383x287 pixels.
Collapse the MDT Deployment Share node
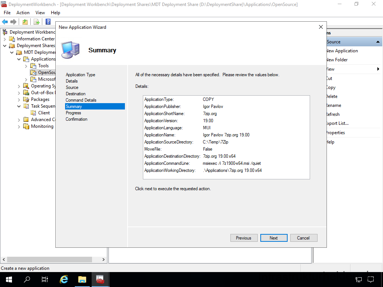(12, 52)
